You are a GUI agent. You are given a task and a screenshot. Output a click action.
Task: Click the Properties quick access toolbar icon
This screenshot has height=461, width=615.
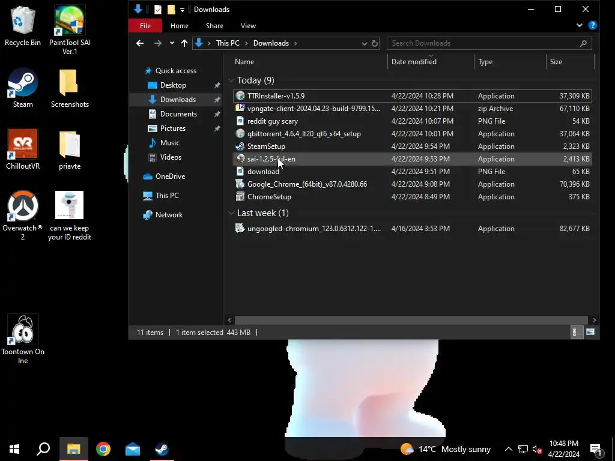tap(158, 10)
